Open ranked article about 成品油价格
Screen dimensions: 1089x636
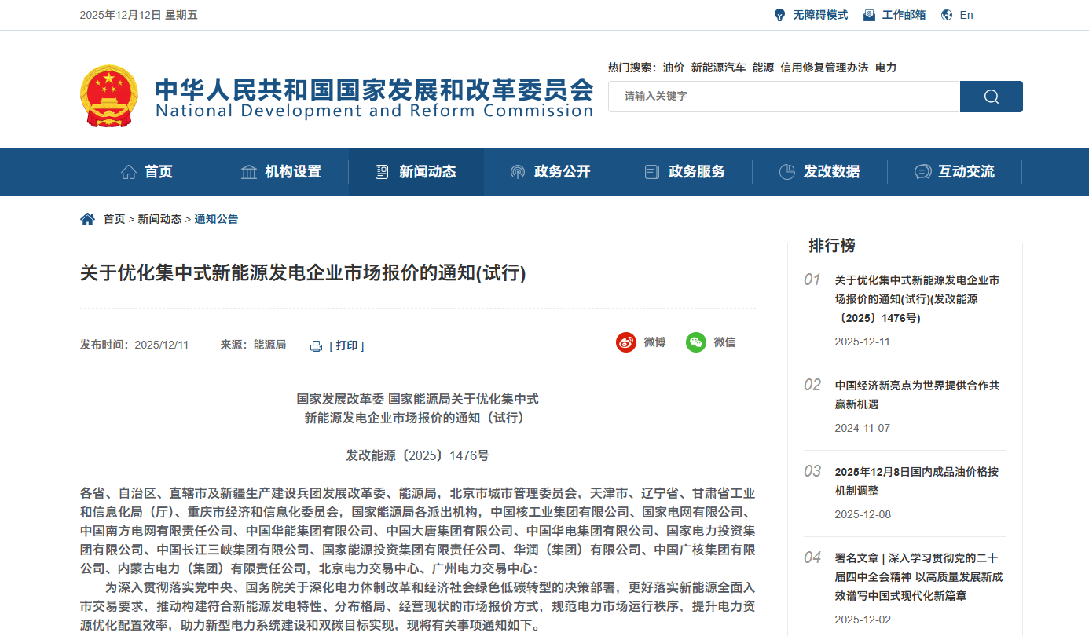coord(916,481)
